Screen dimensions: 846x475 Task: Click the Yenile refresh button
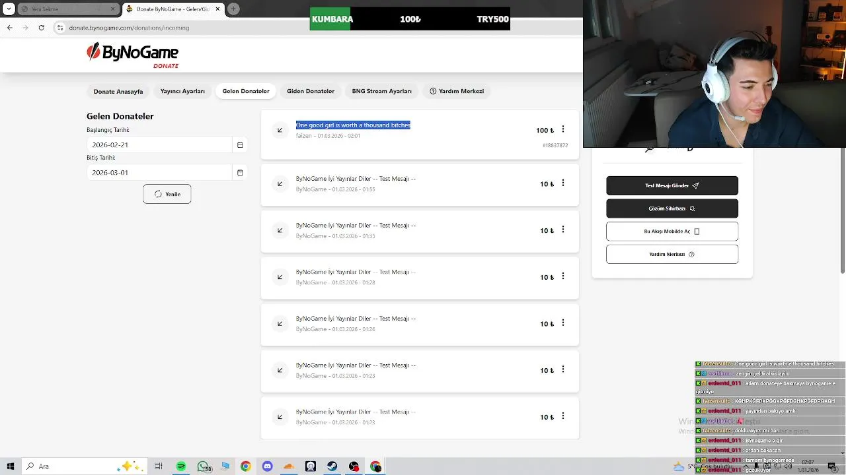[167, 194]
